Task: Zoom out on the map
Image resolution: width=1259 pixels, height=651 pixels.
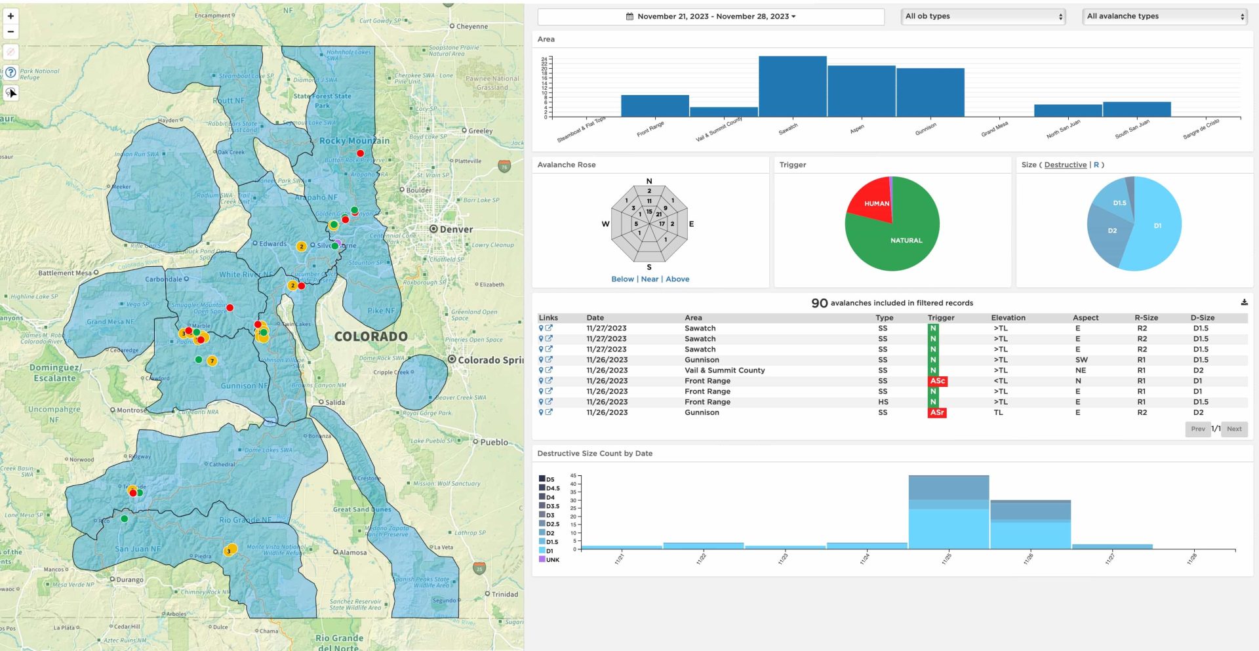Action: click(10, 31)
